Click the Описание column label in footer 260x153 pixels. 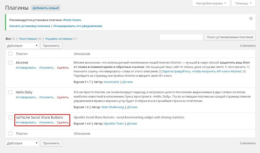(x=82, y=134)
